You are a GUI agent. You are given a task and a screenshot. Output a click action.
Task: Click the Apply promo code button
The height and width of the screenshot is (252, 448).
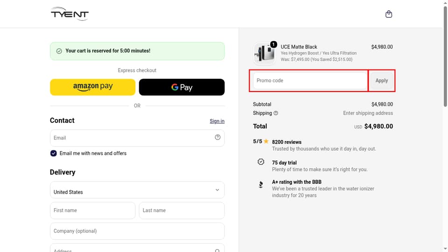tap(381, 81)
